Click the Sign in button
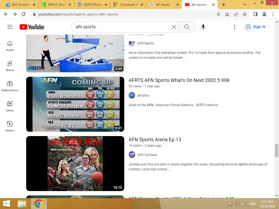This screenshot has width=279, height=209. [256, 27]
